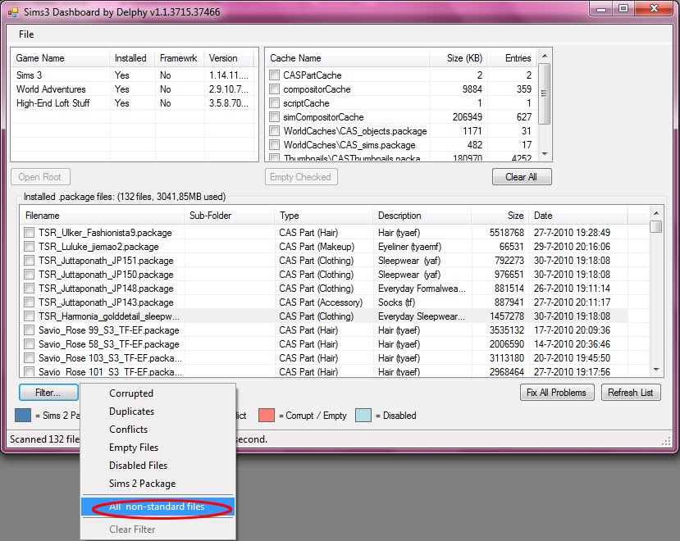
Task: Tick Savio_Rose 103_S3_TF-EF checkbox
Action: click(x=29, y=357)
